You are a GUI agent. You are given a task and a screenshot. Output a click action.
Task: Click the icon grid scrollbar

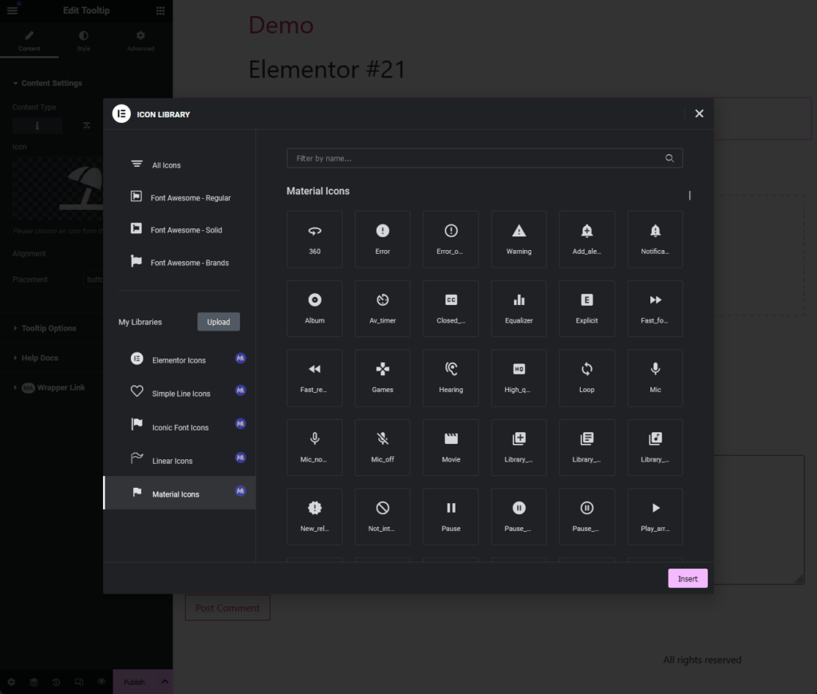pos(690,195)
